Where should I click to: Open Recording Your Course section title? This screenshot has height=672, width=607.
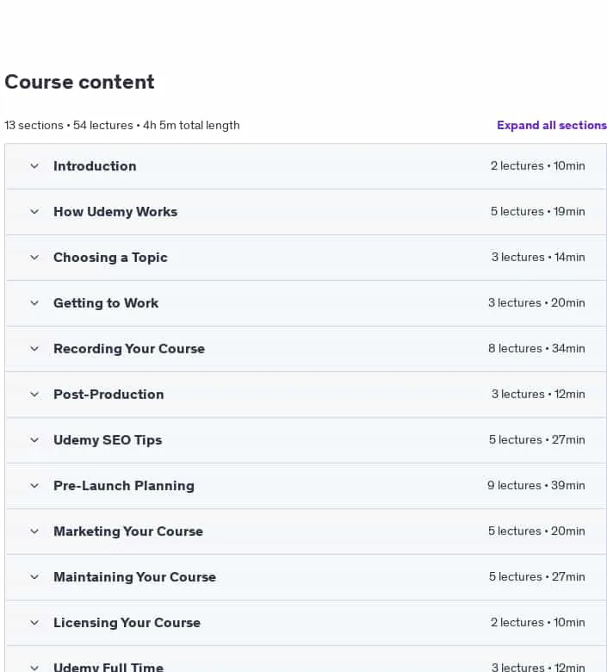pyautogui.click(x=129, y=348)
